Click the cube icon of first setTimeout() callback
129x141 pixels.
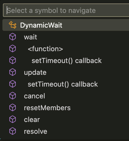point(13,60)
